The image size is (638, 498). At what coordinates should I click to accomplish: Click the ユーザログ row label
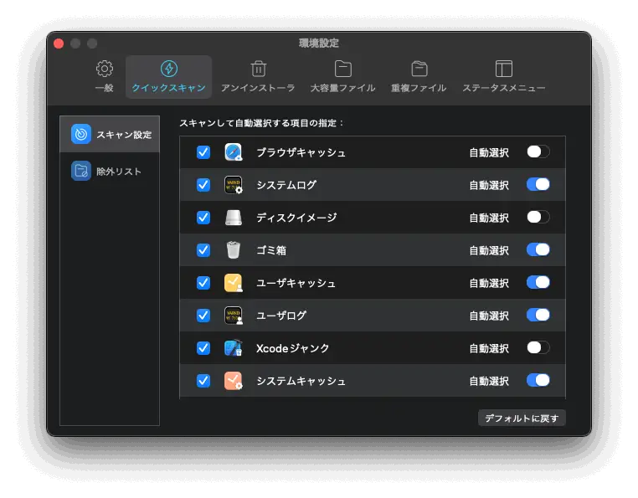281,316
